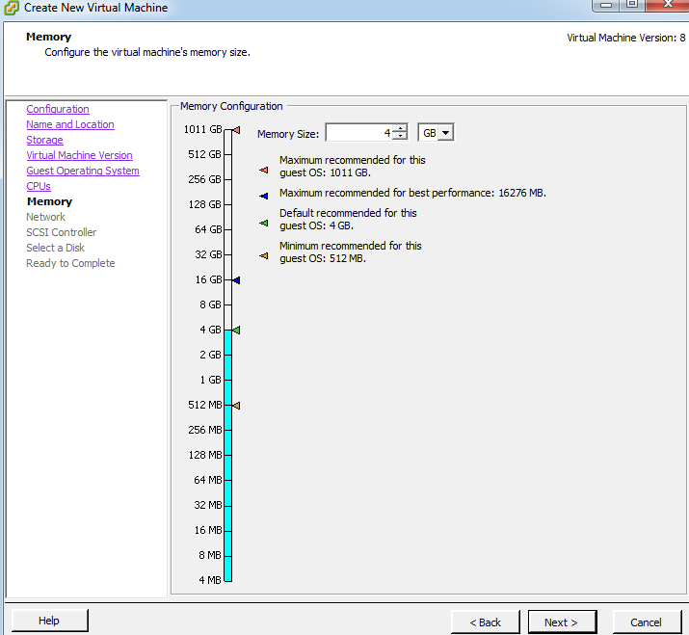Set the memory slider to 8 MB
689x635 pixels.
[227, 555]
